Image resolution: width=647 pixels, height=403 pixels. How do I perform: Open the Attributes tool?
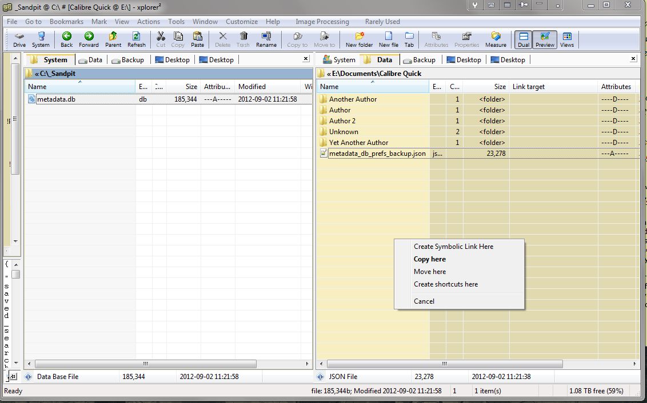point(436,39)
